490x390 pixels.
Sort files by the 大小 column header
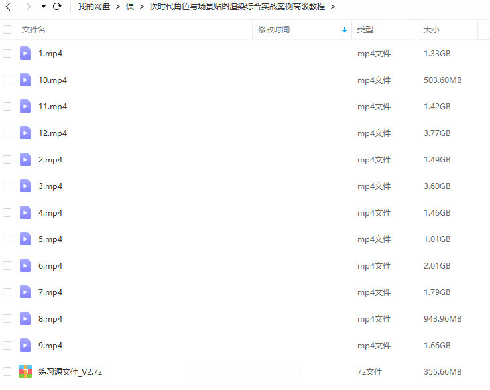(431, 30)
